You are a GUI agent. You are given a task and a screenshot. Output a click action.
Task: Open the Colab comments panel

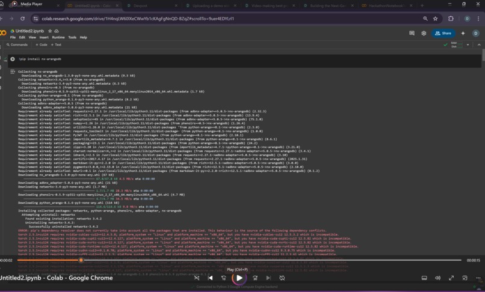point(412,33)
